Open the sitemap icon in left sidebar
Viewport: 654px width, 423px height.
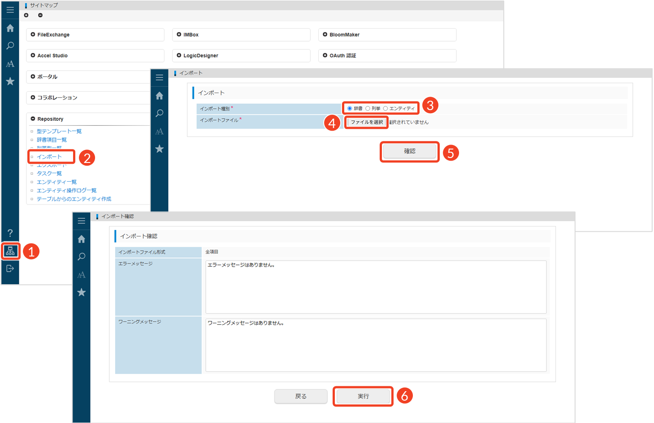click(10, 251)
